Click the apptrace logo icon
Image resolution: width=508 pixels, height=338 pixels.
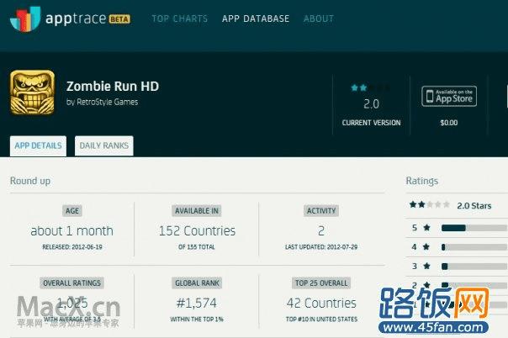point(25,18)
